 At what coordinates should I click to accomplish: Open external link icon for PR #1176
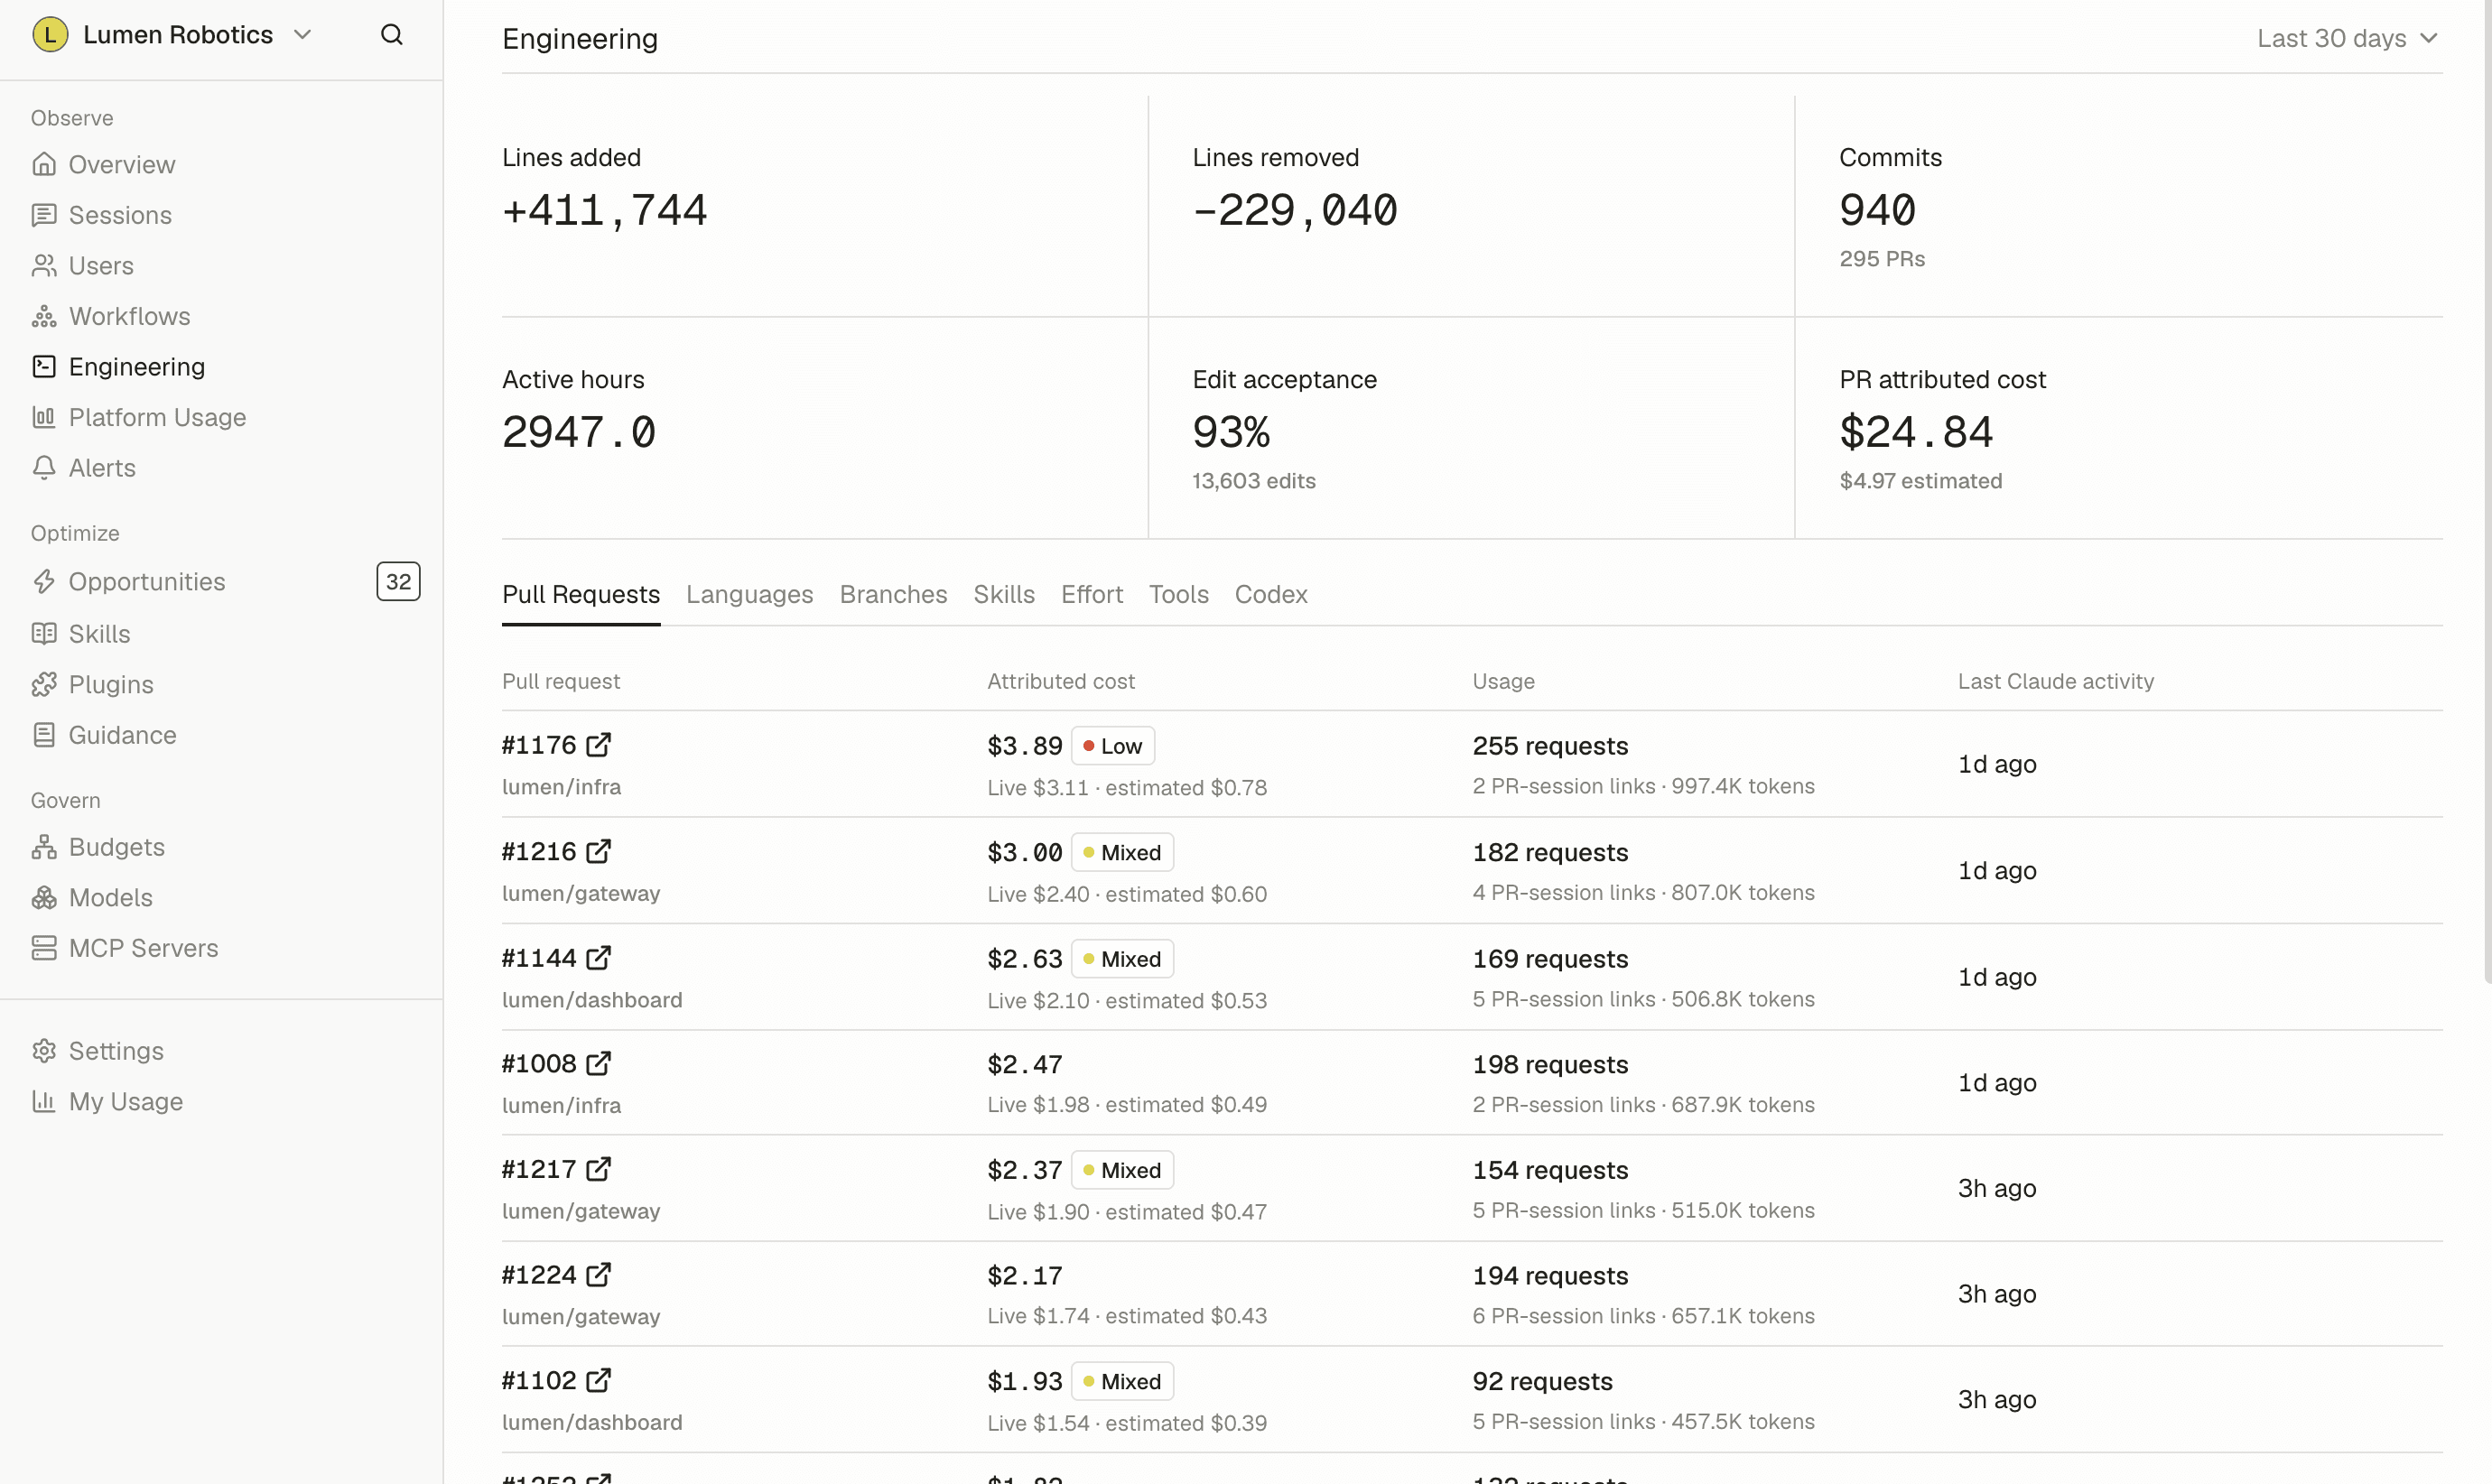pyautogui.click(x=598, y=745)
